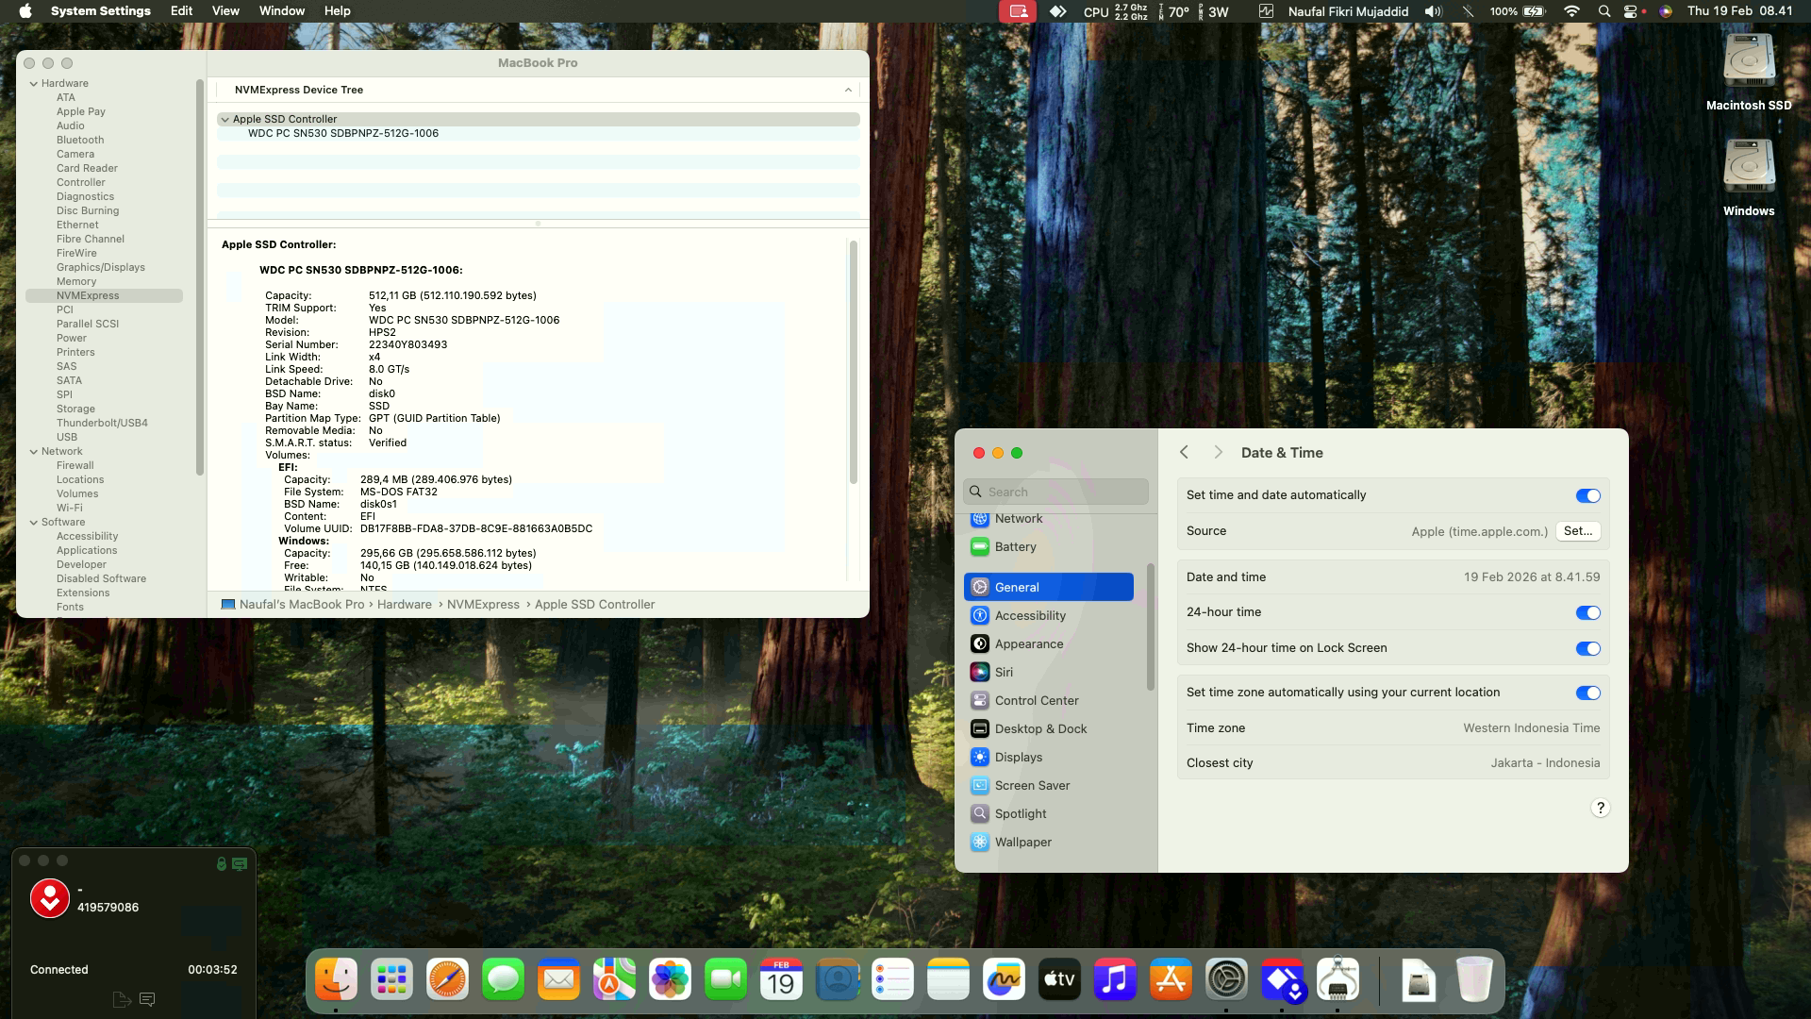Open the View menu
1811x1019 pixels.
click(225, 11)
